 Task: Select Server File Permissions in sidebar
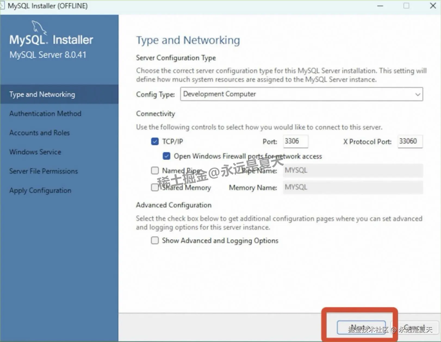[x=43, y=171]
